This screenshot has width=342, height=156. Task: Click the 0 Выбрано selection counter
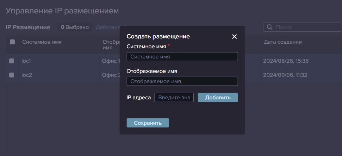pos(75,27)
